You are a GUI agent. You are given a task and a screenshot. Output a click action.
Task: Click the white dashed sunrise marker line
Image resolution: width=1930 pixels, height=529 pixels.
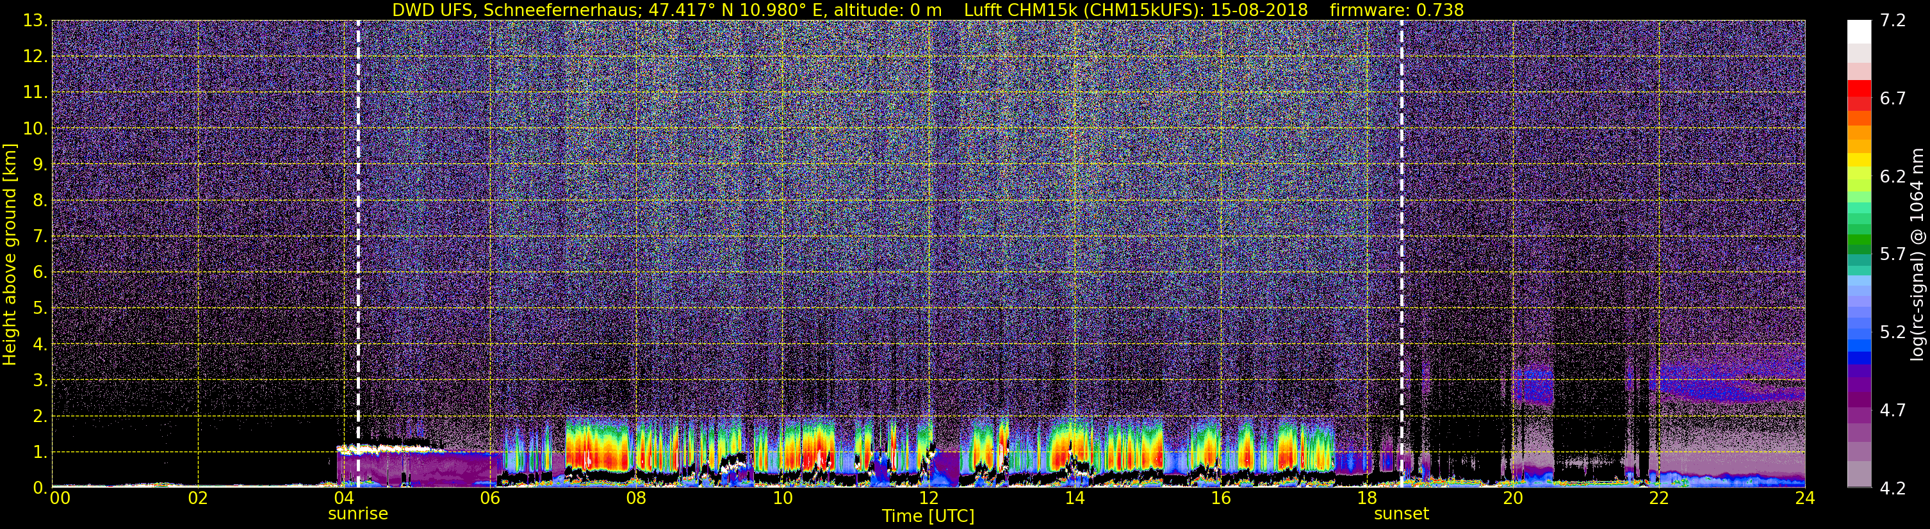pos(358,253)
